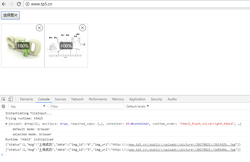Expand the logged object with accept Array
Screen dimensions: 250x162
(7, 124)
